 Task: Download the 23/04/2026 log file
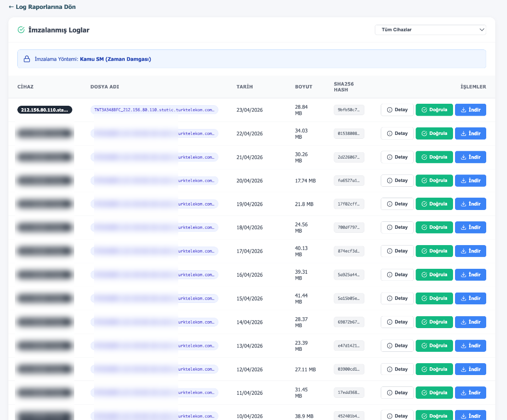click(470, 110)
